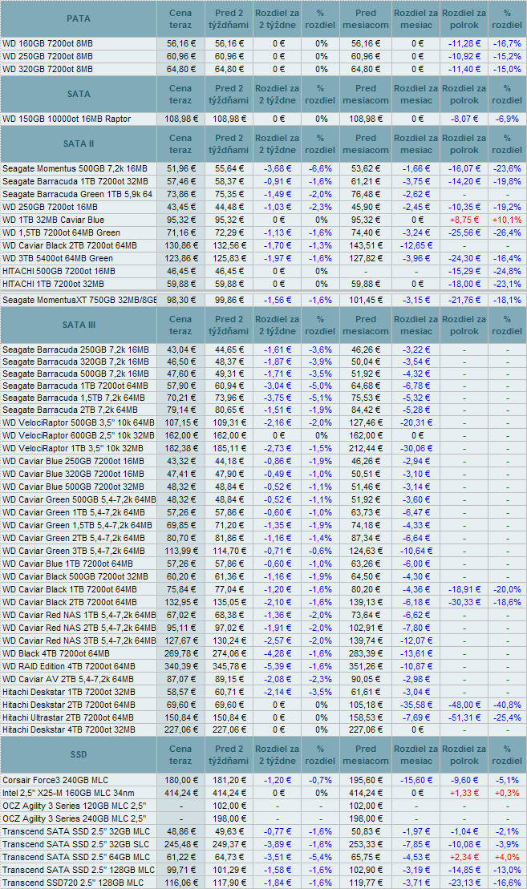
Task: Click the -16,7% half-year difference cell
Action: click(x=507, y=43)
